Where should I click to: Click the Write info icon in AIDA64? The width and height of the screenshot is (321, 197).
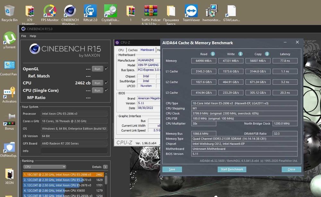(240, 54)
